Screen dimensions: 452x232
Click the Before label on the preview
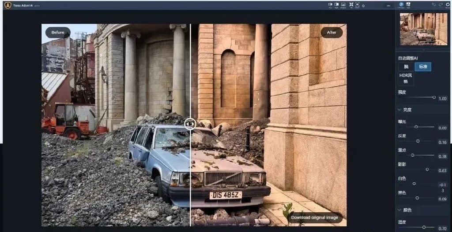click(58, 33)
